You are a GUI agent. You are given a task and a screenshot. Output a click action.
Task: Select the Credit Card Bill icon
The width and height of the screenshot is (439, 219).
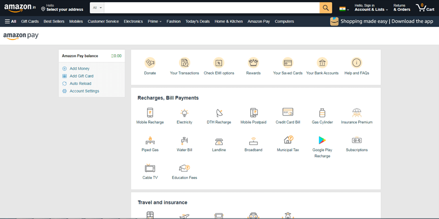point(288,112)
